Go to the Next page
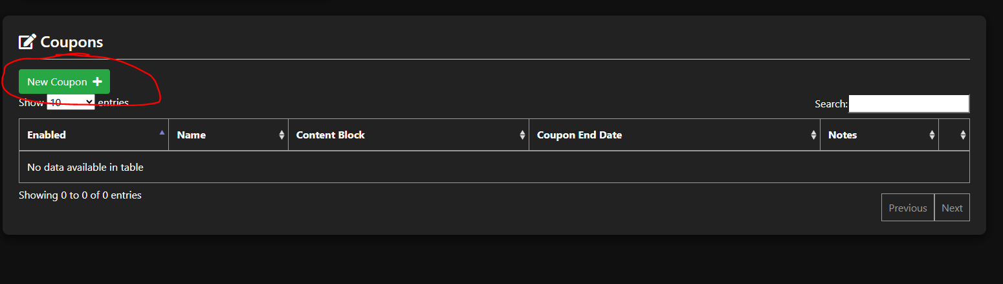The width and height of the screenshot is (1003, 284). click(x=952, y=208)
